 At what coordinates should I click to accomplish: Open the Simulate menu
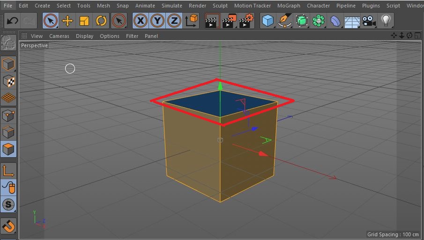[172, 6]
